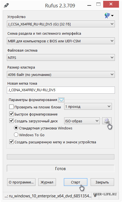Click the new volume label text field

pos(61,90)
